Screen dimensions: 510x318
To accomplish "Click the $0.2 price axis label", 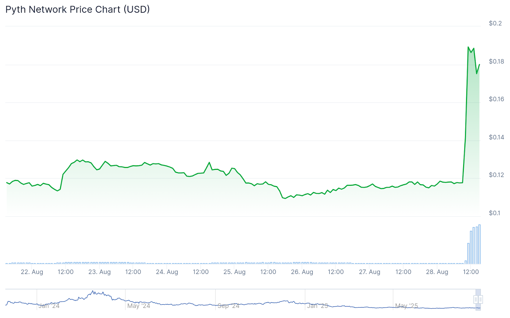I will (495, 23).
